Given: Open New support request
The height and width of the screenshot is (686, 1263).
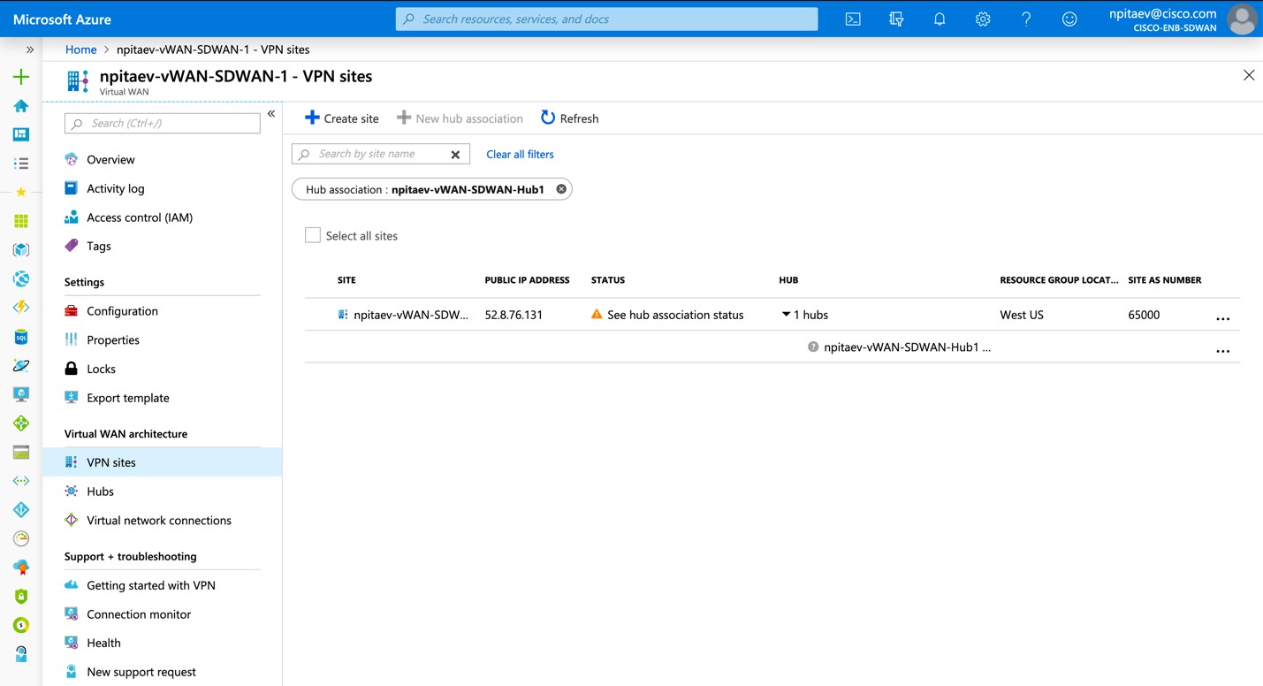Looking at the screenshot, I should point(141,672).
